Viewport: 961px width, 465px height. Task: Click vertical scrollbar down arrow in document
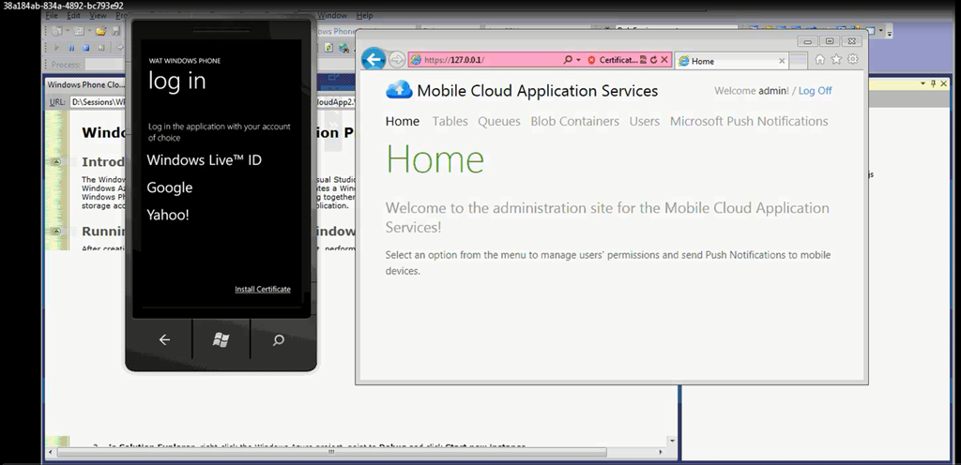click(x=672, y=441)
